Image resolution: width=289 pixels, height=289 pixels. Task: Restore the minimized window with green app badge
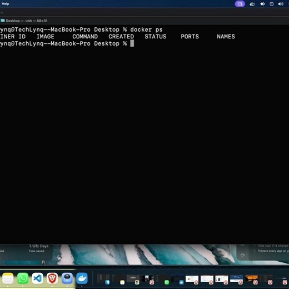pos(162,279)
